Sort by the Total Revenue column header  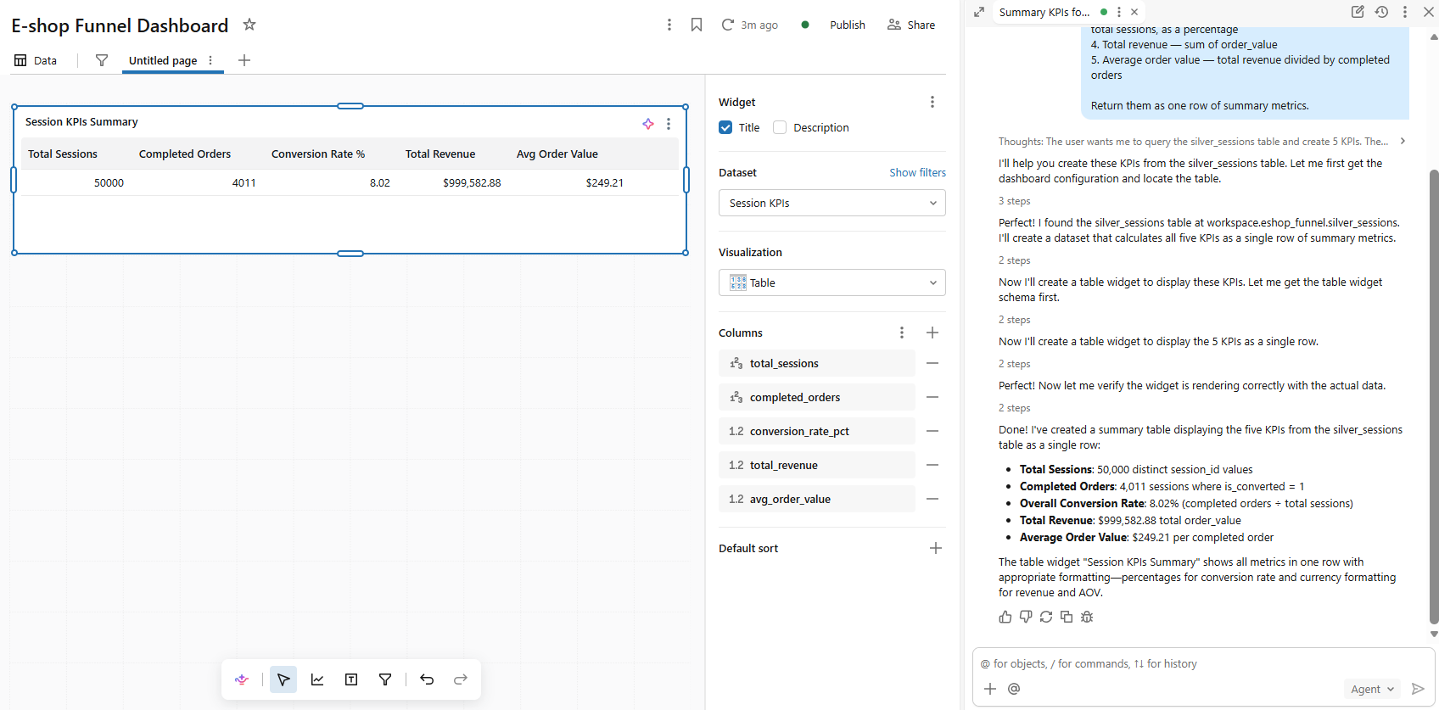click(440, 154)
